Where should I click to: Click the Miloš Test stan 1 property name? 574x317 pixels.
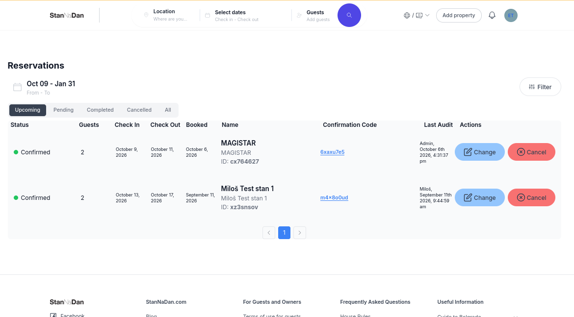point(247,189)
